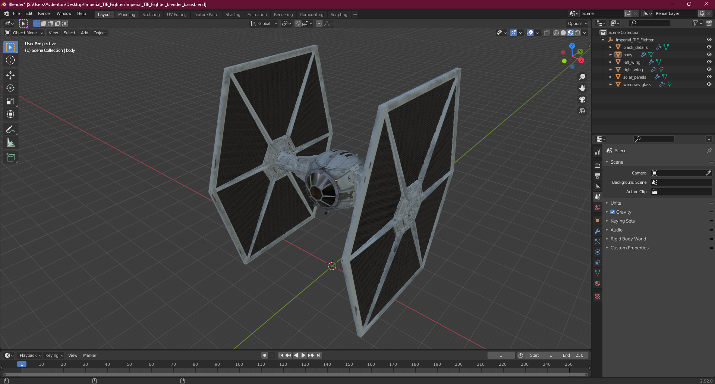715x384 pixels.
Task: Open the Texture properties tab
Action: pyautogui.click(x=598, y=297)
